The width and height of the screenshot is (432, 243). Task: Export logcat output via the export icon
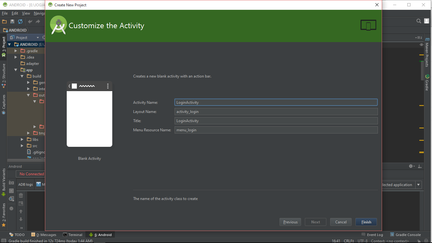21,203
